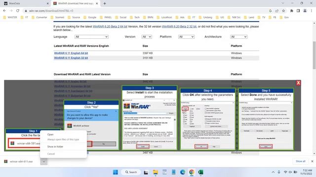This screenshot has height=177, width=316.
Task: Show hidden system tray icons
Action: (273, 172)
